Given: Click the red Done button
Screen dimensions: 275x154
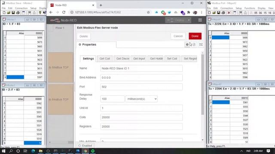Looking at the screenshot, I should 195,36.
